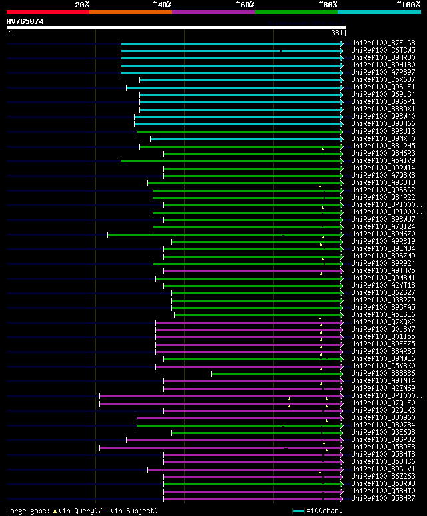Screen dimensions: 427x516
Task: Open the UniRef100_A5AIV9 entry
Action: point(383,161)
